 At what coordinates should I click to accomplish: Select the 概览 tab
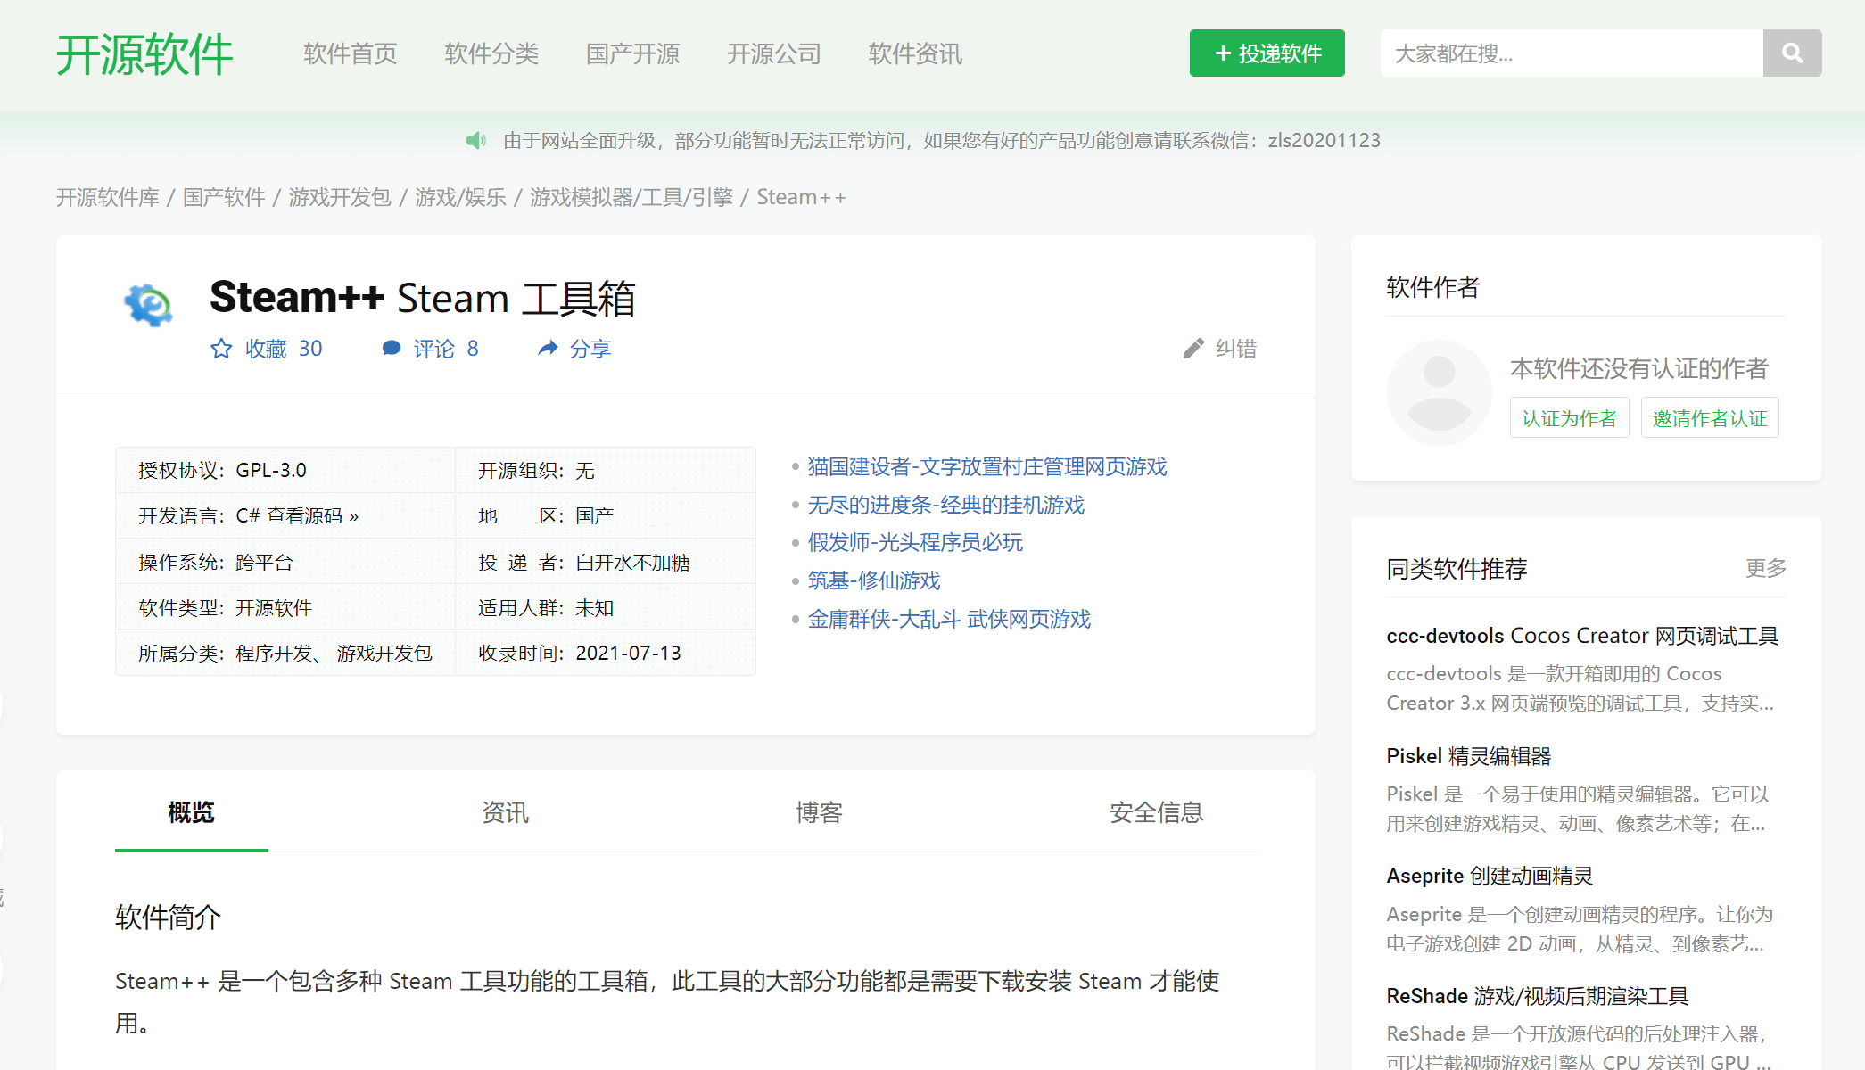(x=192, y=812)
